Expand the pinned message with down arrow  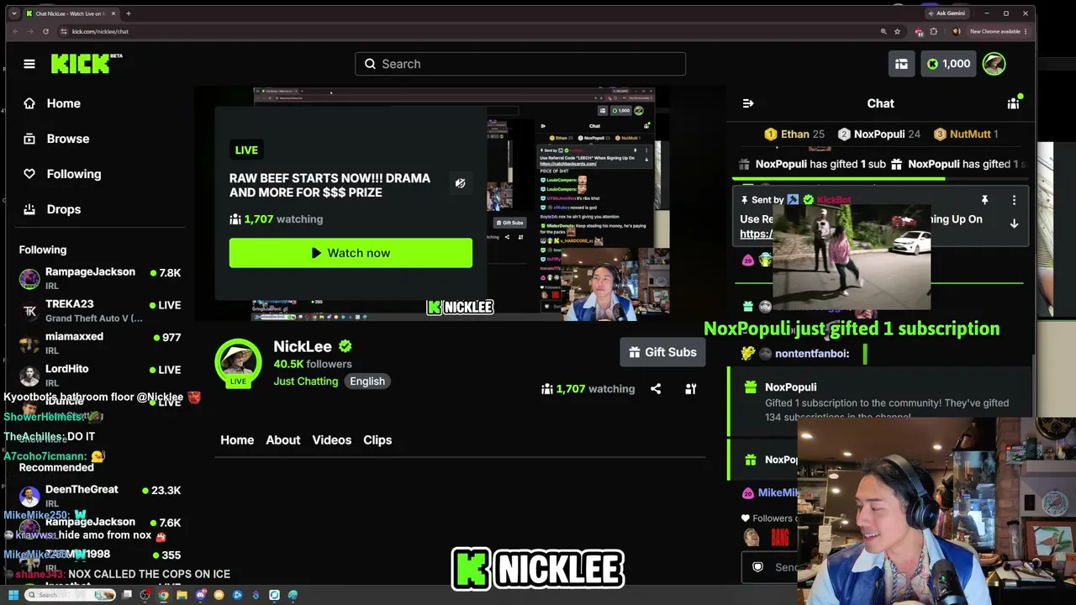(1014, 224)
